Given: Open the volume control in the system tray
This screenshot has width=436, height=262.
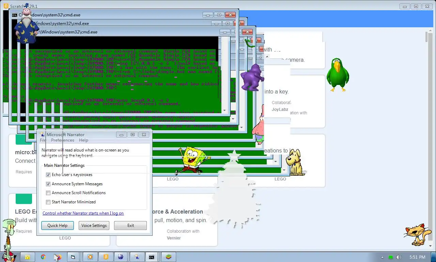Looking at the screenshot, I should (x=399, y=257).
